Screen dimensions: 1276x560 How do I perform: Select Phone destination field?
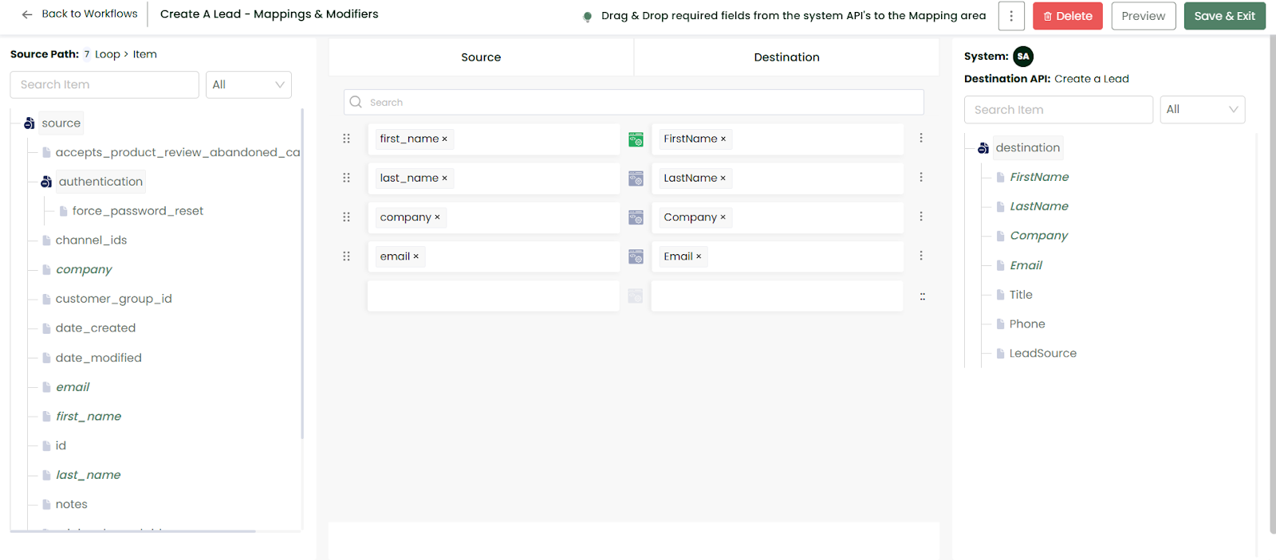click(1027, 324)
